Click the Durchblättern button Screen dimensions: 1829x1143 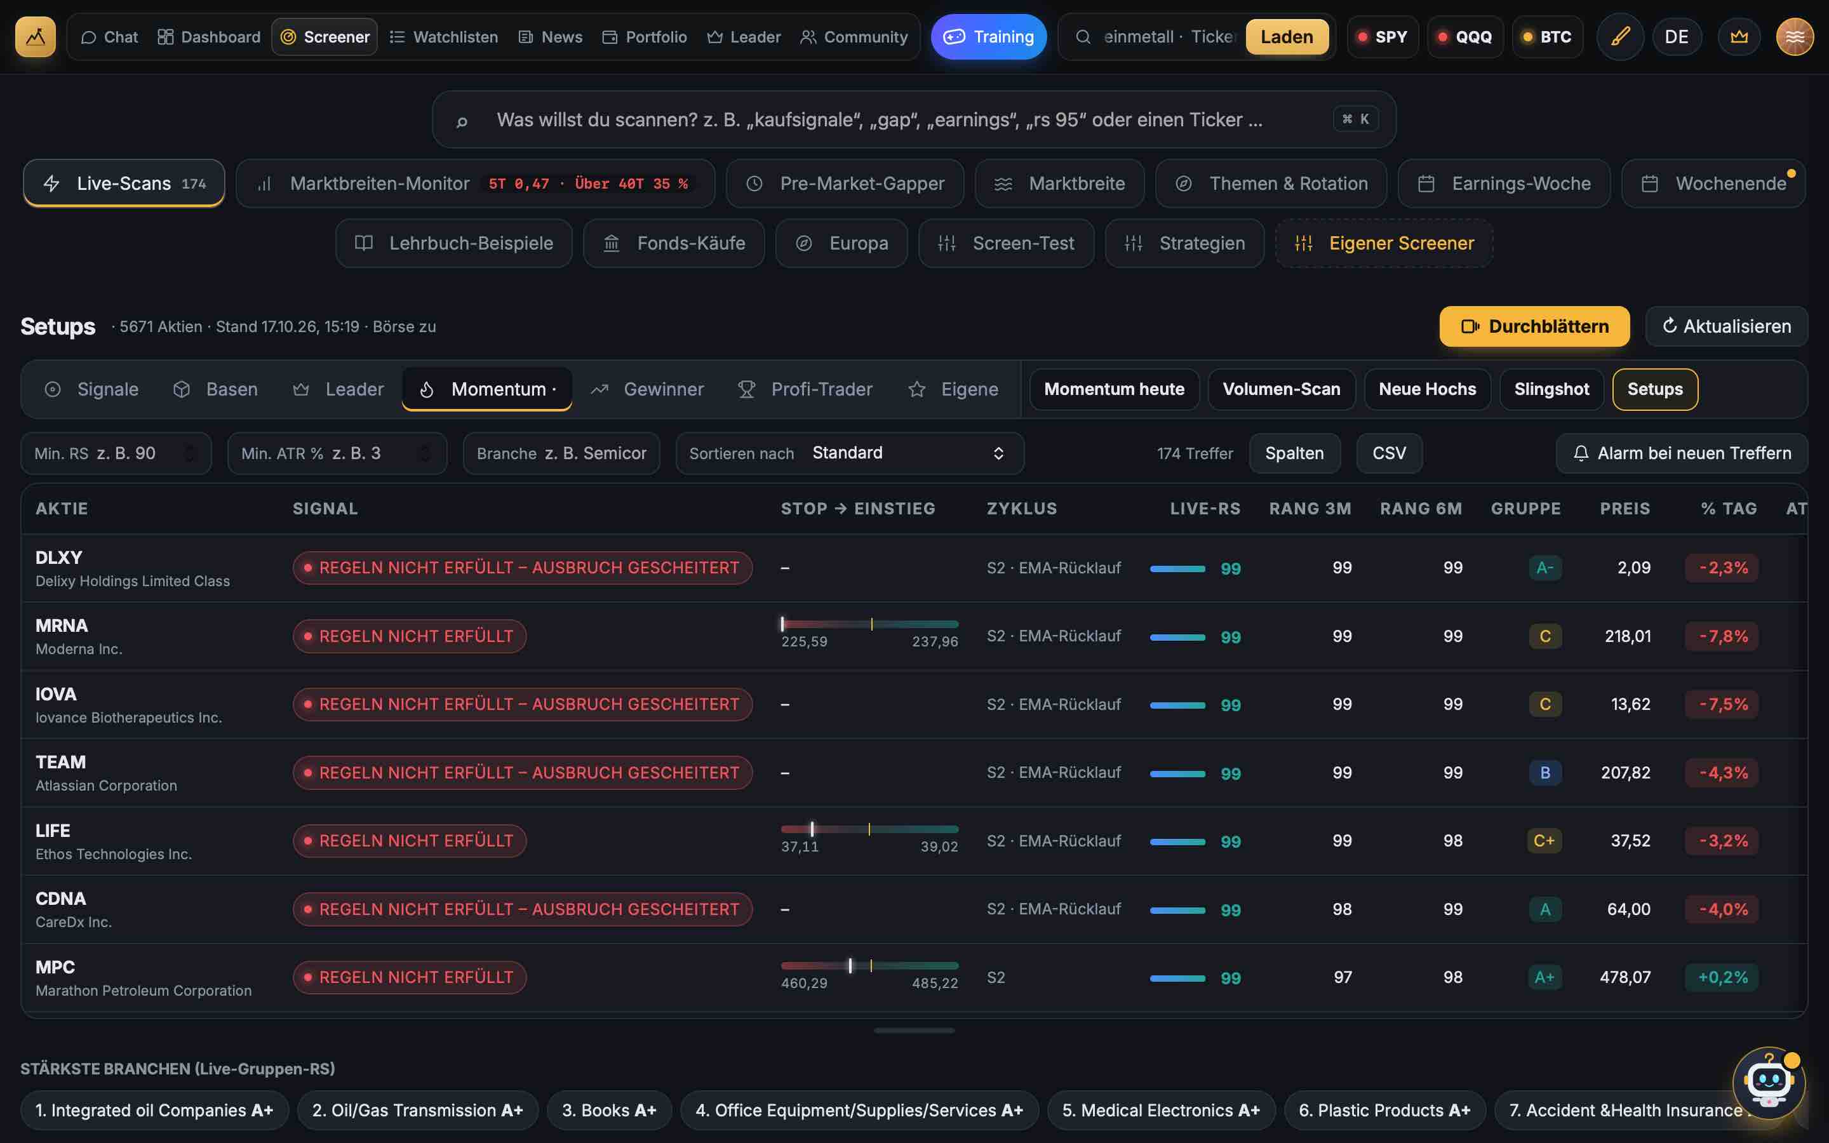(x=1534, y=326)
